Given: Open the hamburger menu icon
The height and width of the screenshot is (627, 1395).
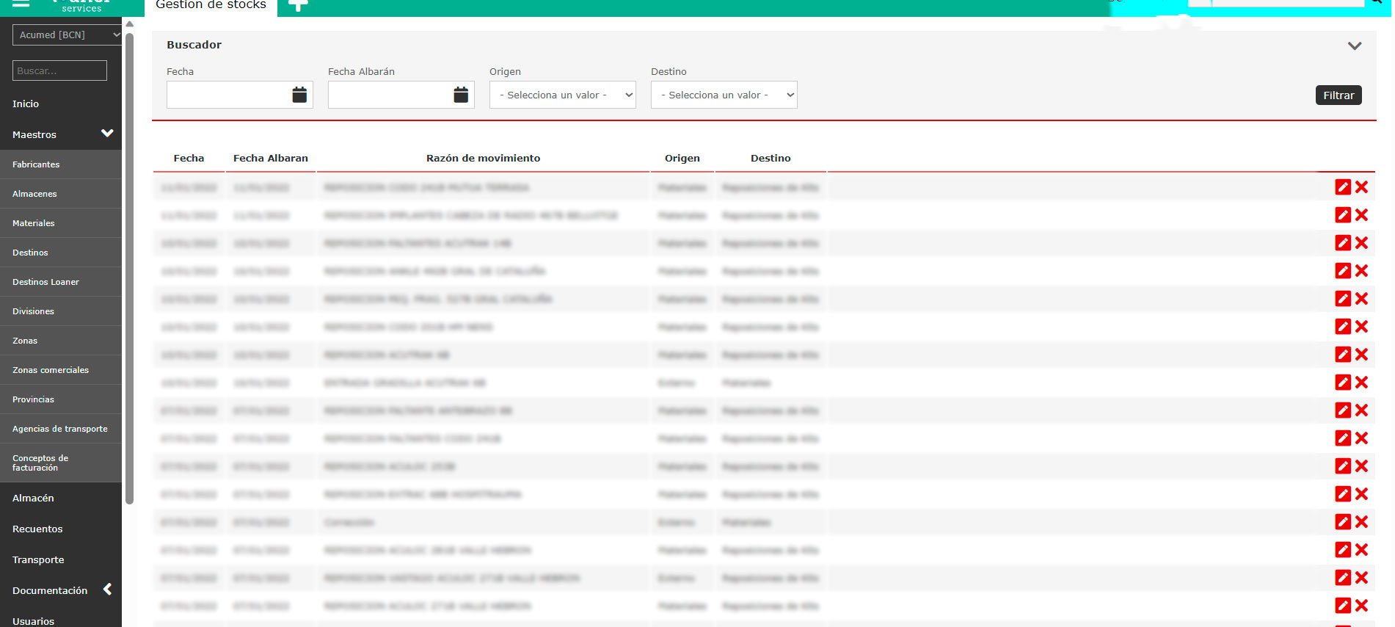Looking at the screenshot, I should point(21,3).
